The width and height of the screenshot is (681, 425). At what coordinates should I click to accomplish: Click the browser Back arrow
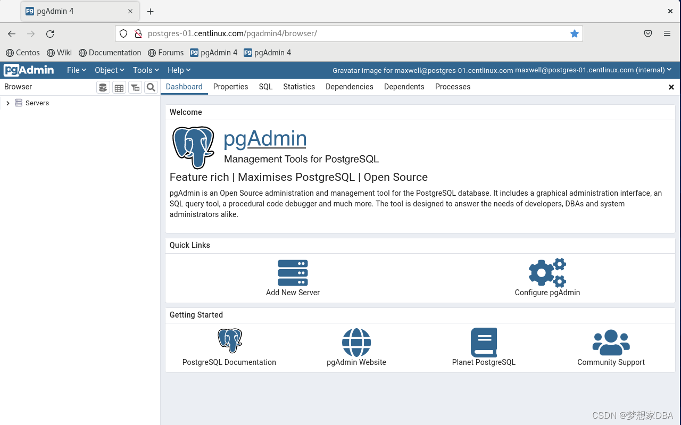point(12,34)
